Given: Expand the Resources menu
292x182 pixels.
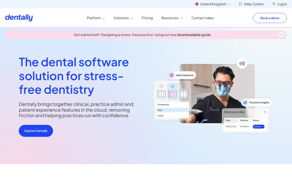Looking at the screenshot, I should pyautogui.click(x=172, y=18).
